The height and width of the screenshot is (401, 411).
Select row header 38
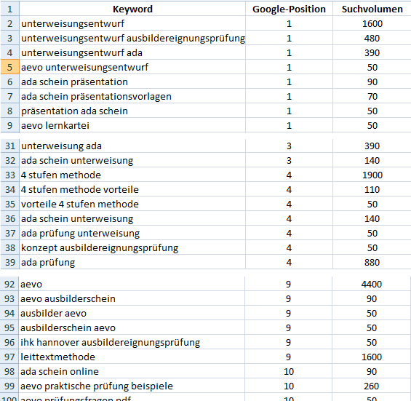point(9,248)
